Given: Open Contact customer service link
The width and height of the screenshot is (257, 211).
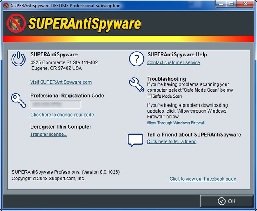Looking at the screenshot, I should [x=173, y=62].
